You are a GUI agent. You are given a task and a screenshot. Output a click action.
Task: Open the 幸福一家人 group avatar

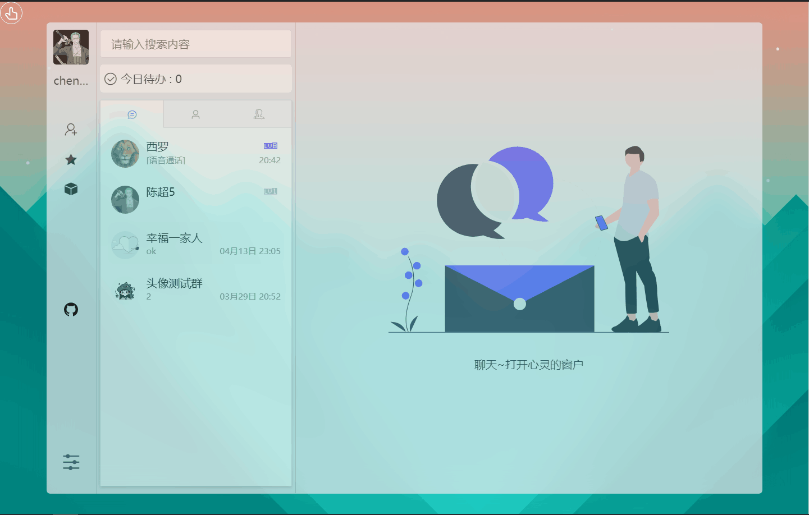tap(125, 245)
